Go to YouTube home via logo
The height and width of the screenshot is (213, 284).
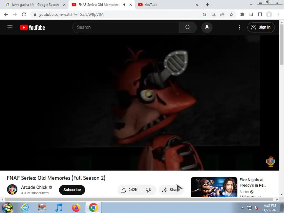click(x=32, y=27)
